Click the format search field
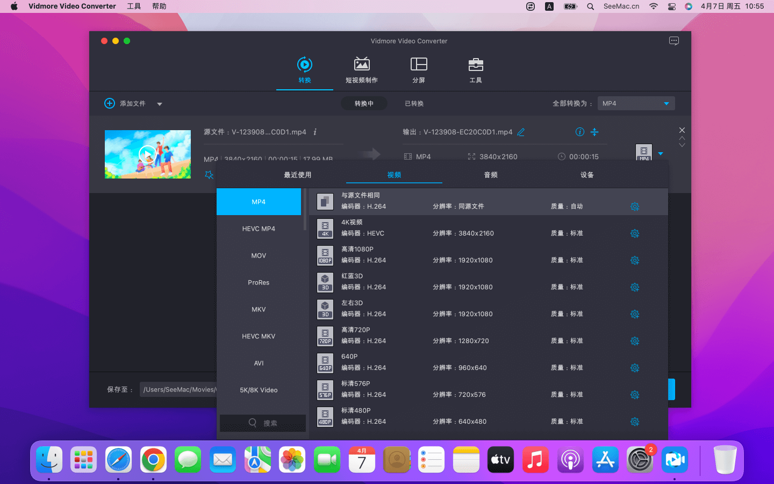This screenshot has width=774, height=484. pos(263,423)
